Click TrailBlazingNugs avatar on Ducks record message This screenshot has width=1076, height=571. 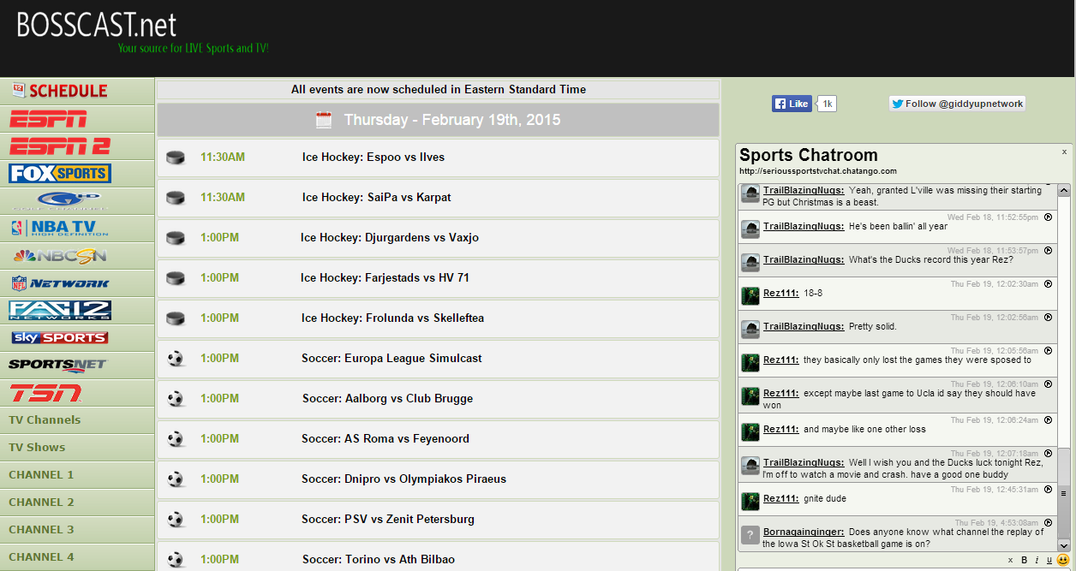pos(750,263)
